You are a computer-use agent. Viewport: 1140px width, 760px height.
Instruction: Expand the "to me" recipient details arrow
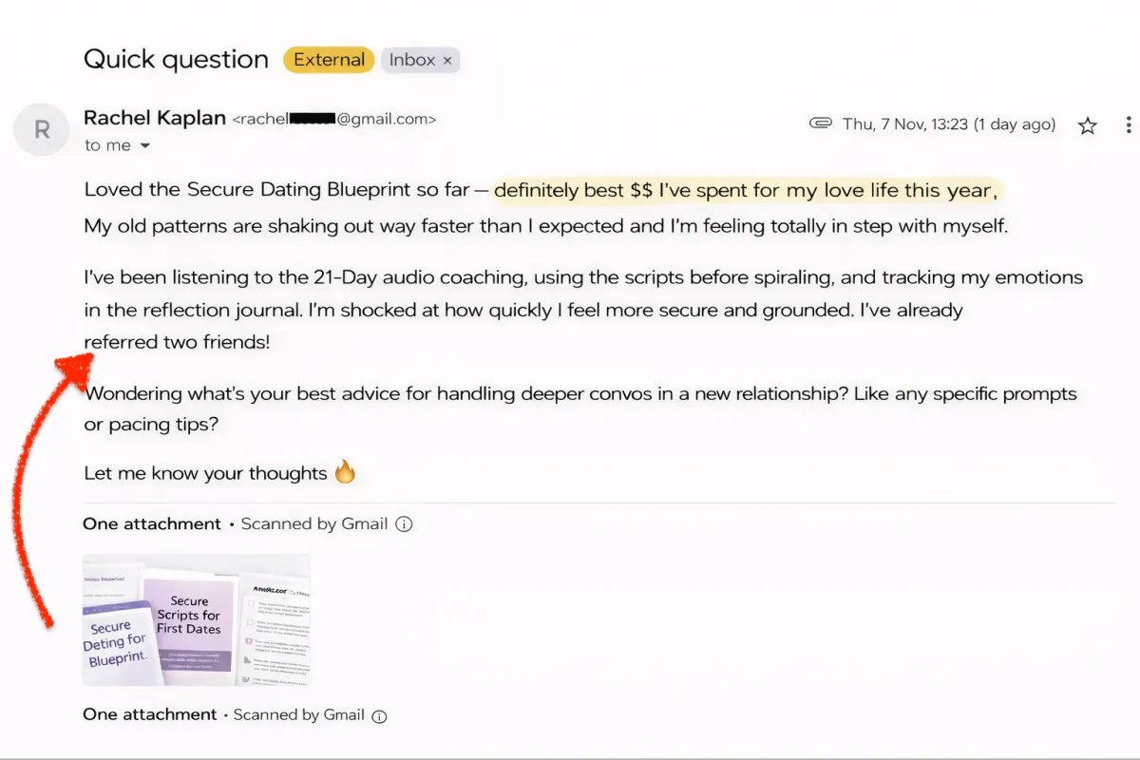[x=145, y=146]
